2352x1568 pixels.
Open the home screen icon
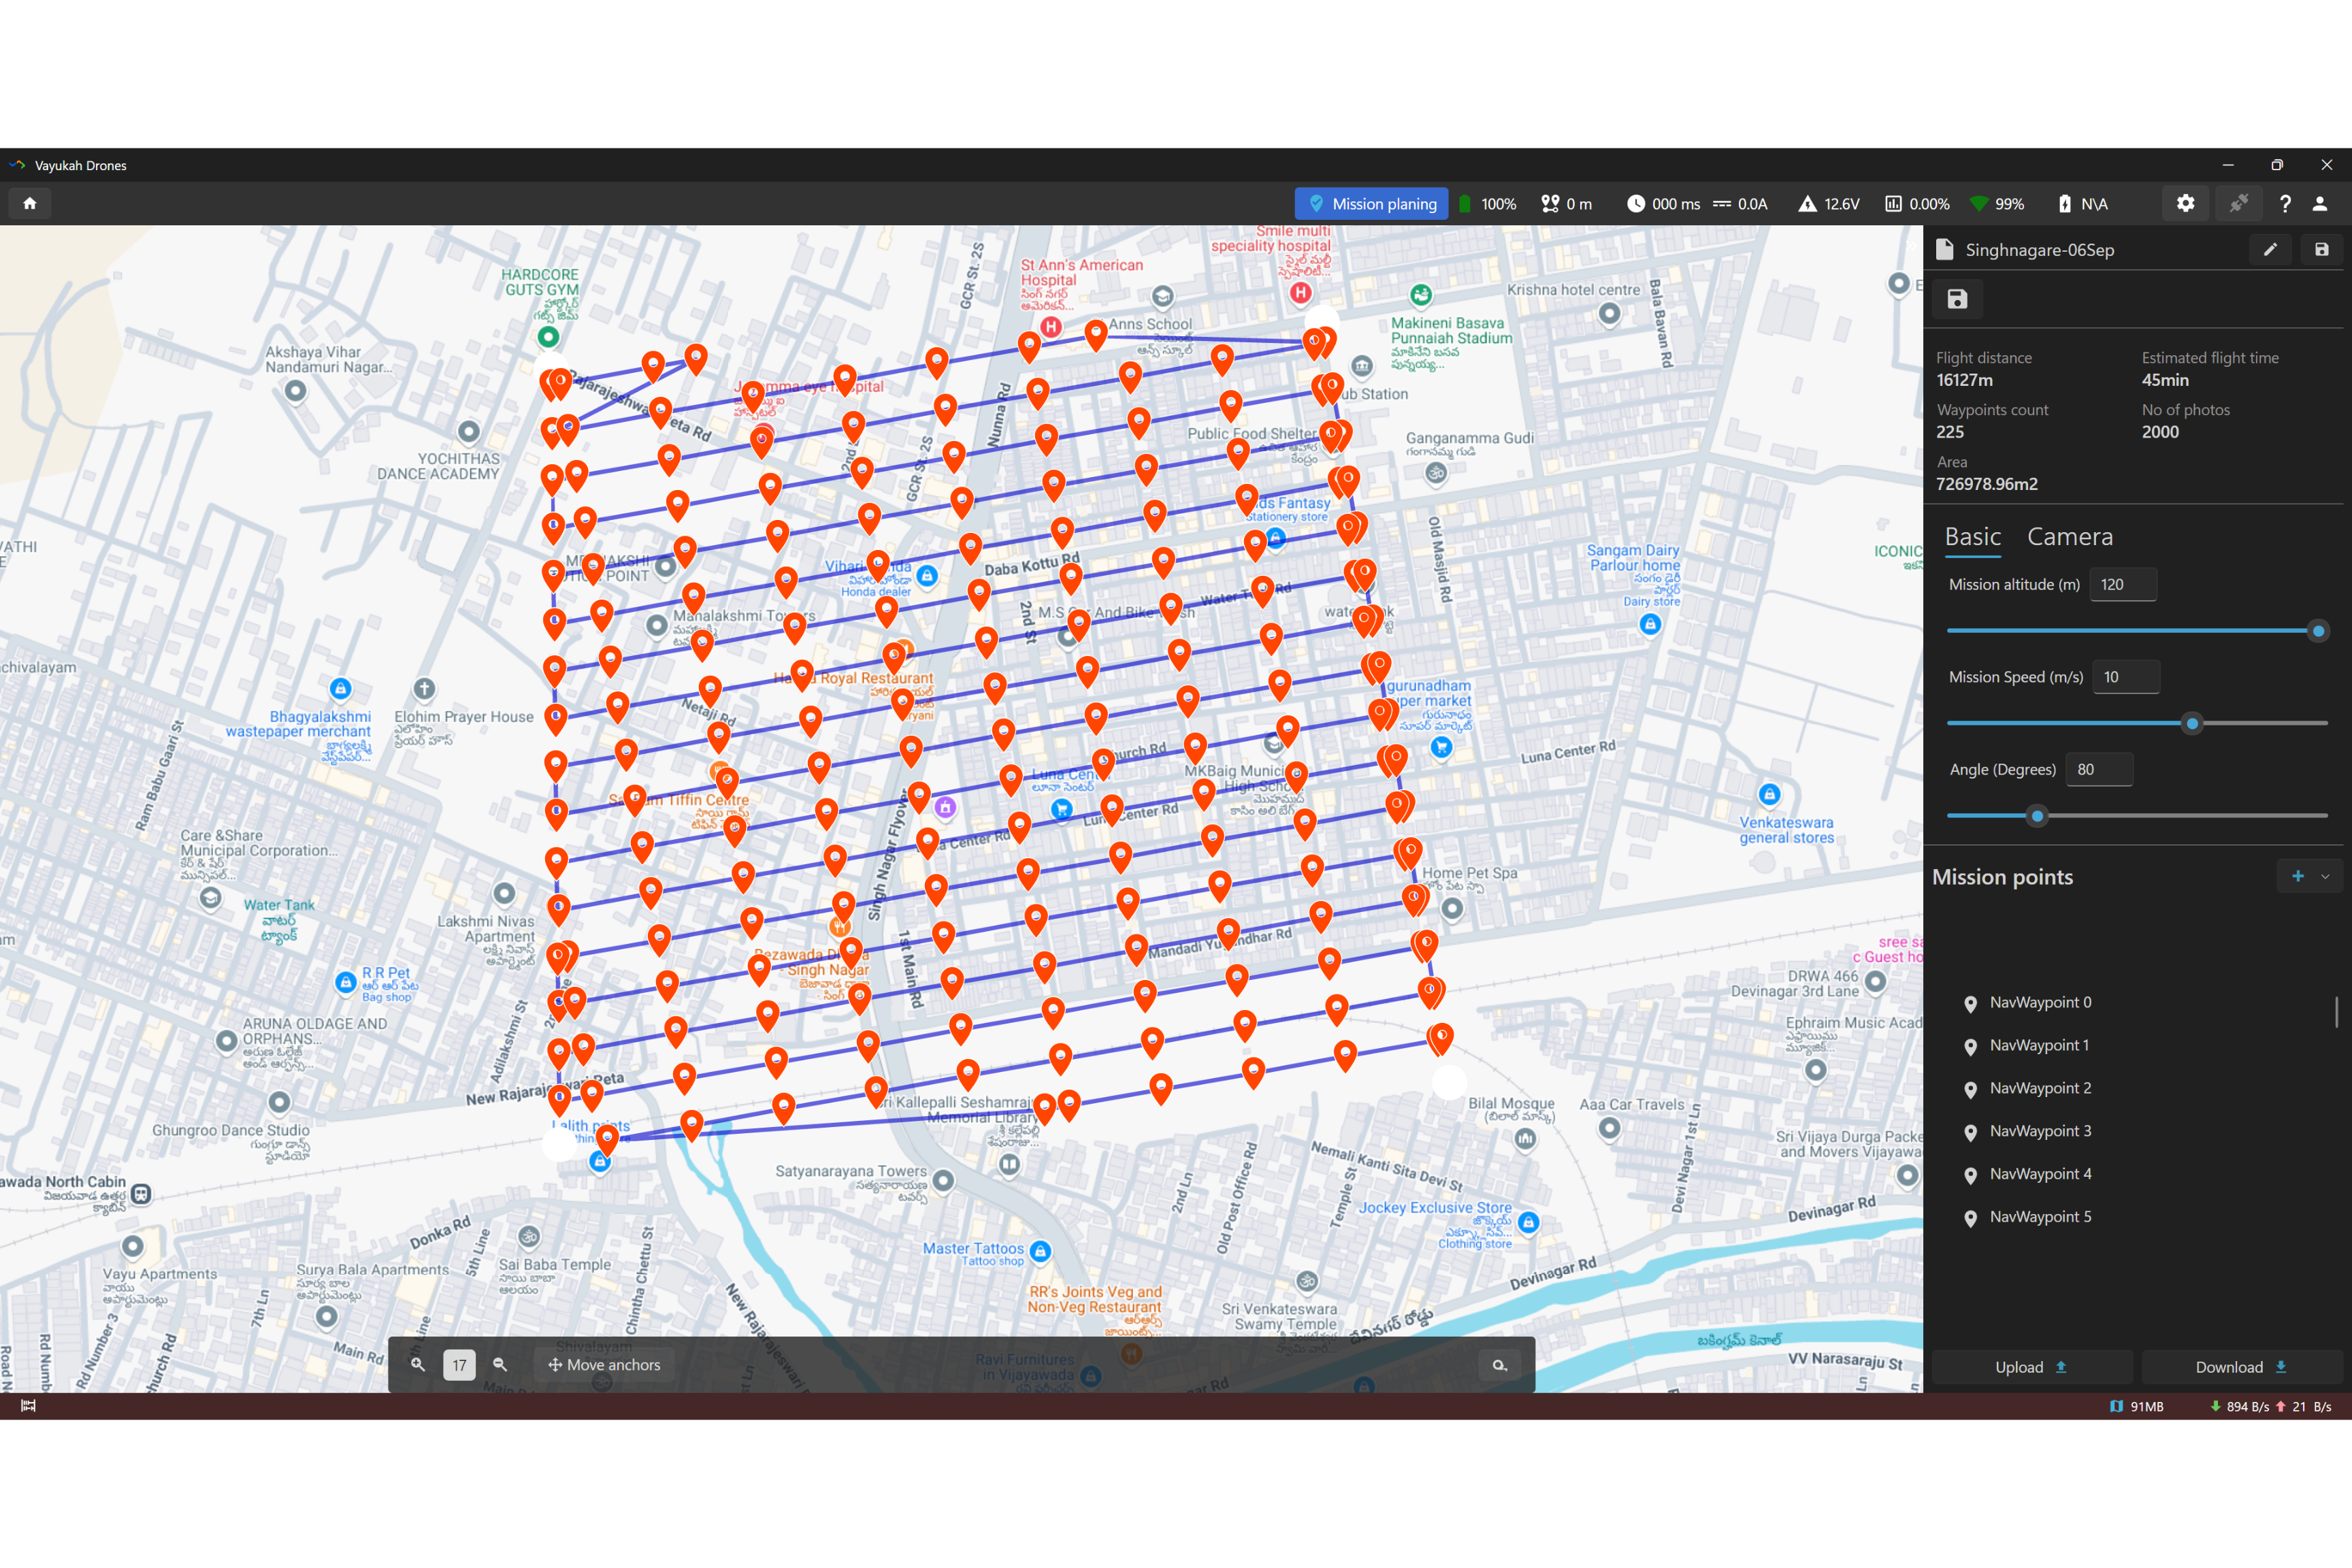tap(30, 203)
